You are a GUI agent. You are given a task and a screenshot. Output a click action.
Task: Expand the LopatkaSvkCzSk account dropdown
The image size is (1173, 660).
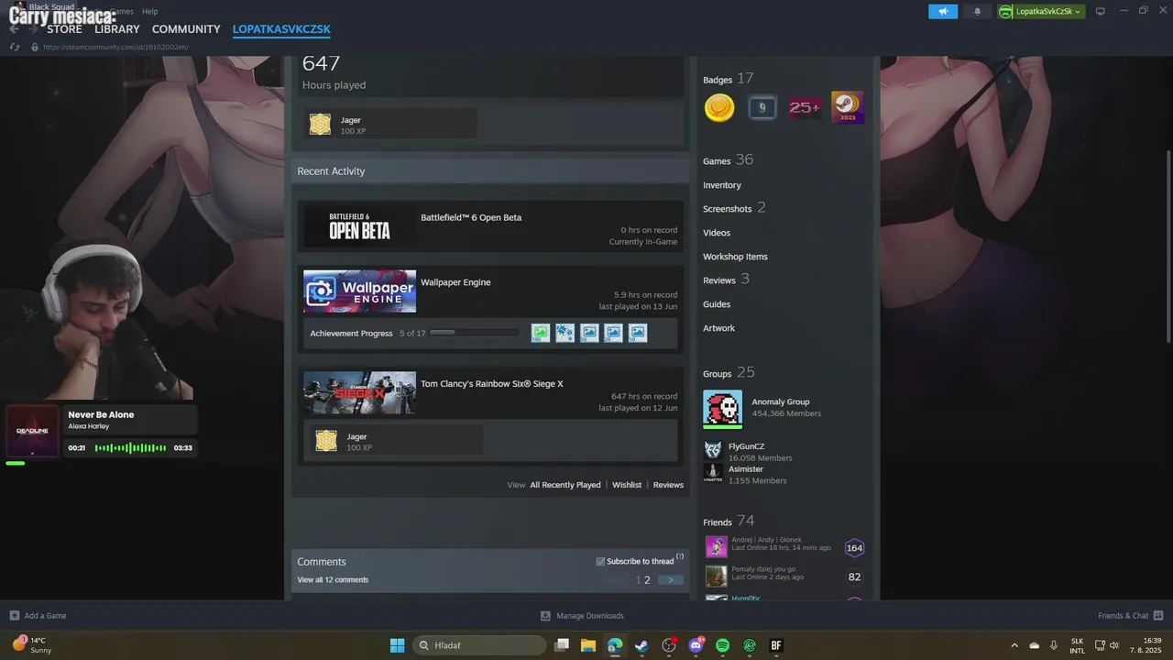point(1041,11)
